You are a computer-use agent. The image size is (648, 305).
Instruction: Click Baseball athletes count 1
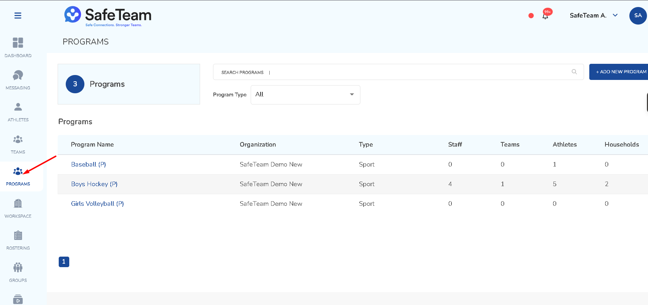pos(554,164)
